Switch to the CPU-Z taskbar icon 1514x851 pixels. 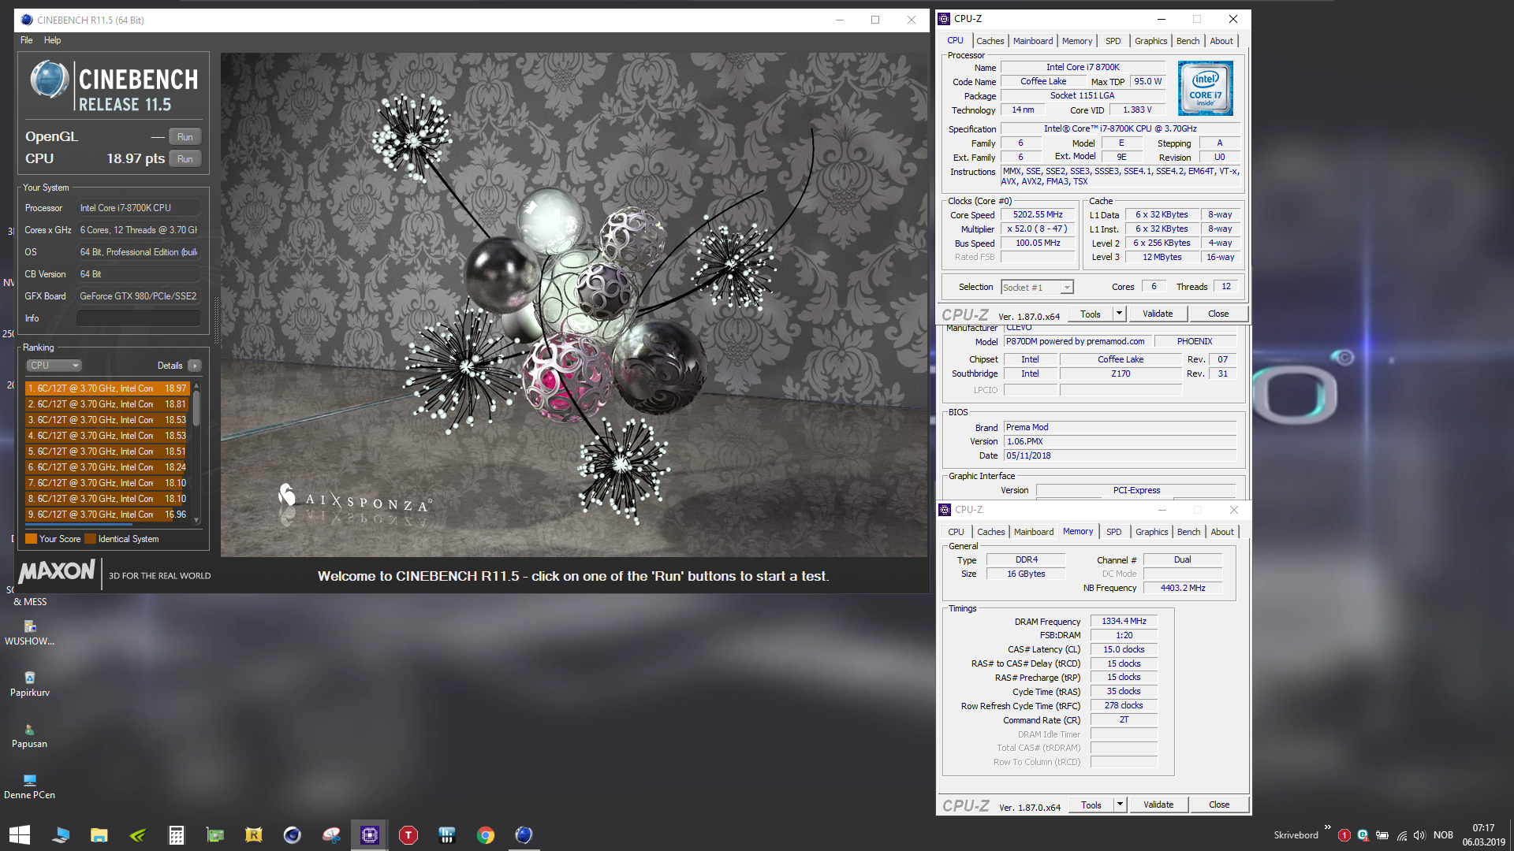(370, 835)
